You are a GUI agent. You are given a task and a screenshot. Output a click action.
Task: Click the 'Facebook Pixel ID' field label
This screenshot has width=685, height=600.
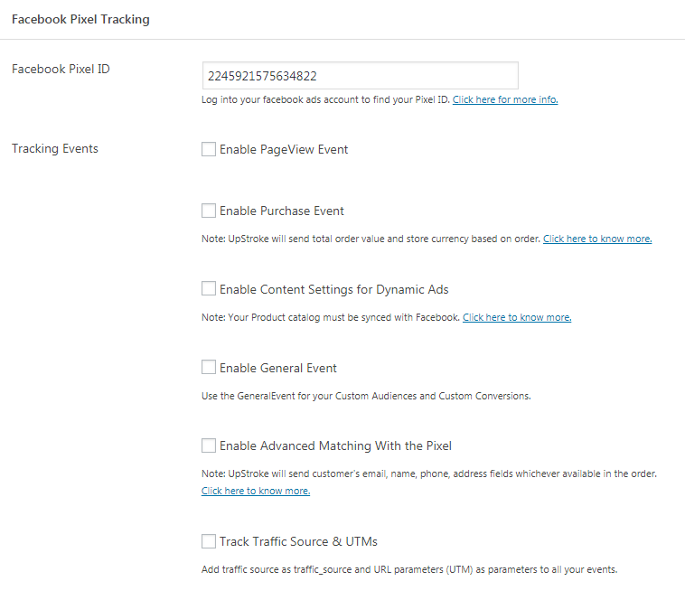[61, 69]
